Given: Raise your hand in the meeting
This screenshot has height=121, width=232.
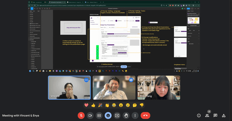Looking at the screenshot, I should [126, 115].
